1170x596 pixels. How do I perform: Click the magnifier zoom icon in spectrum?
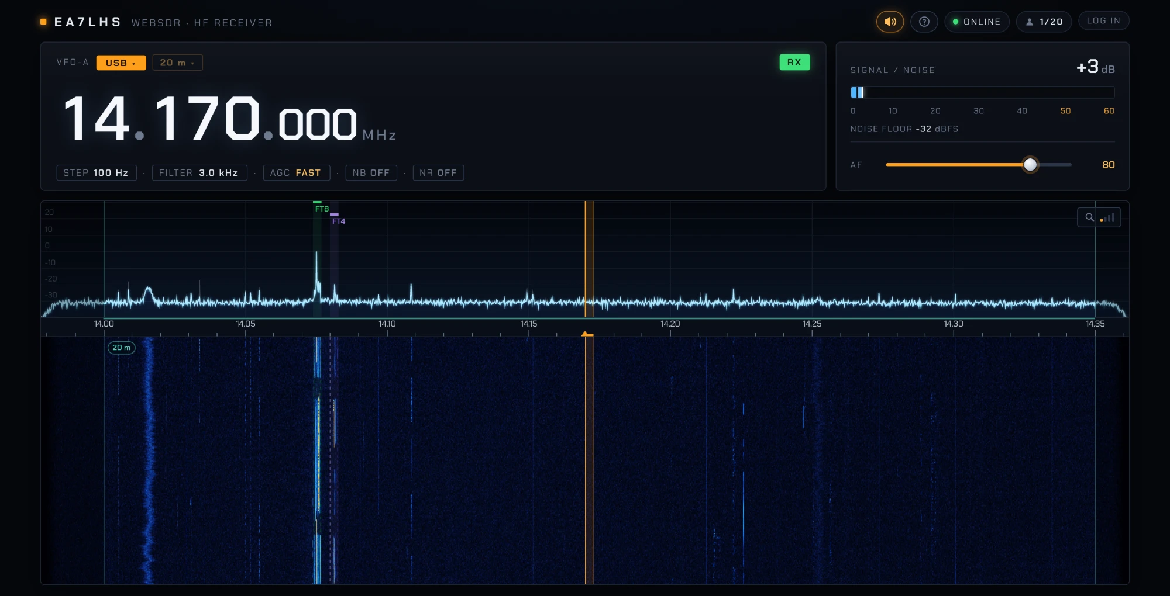tap(1089, 217)
